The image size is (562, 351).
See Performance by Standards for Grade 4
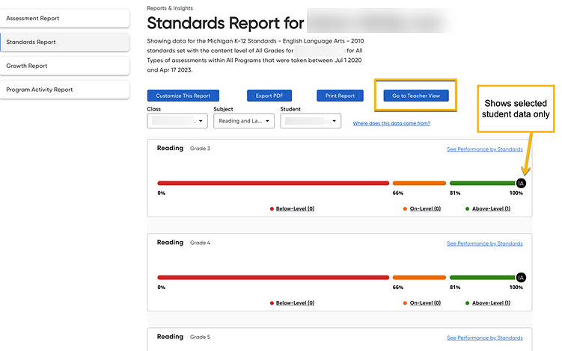pyautogui.click(x=485, y=243)
